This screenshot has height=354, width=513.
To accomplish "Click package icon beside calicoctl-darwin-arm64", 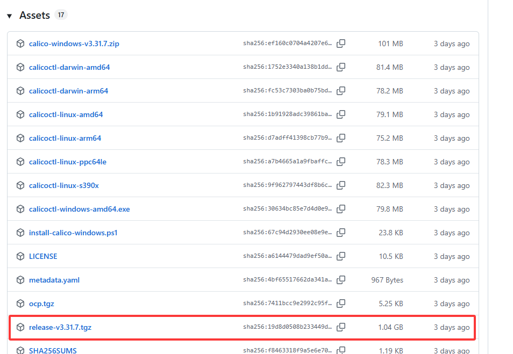I will pos(20,91).
